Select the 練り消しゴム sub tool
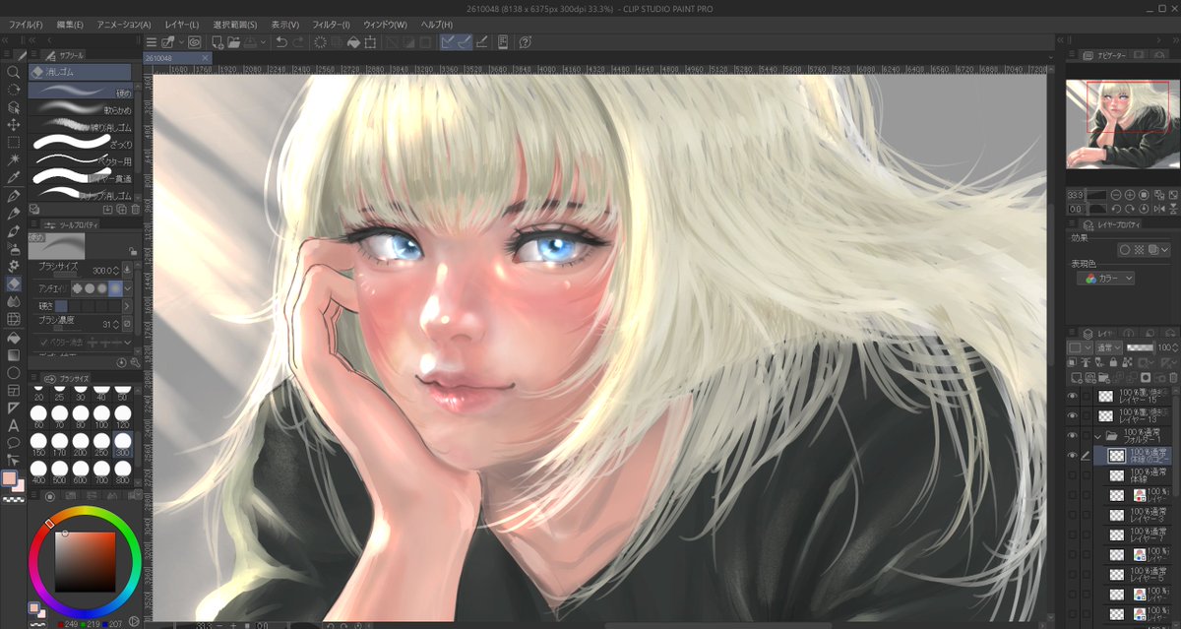 80,127
